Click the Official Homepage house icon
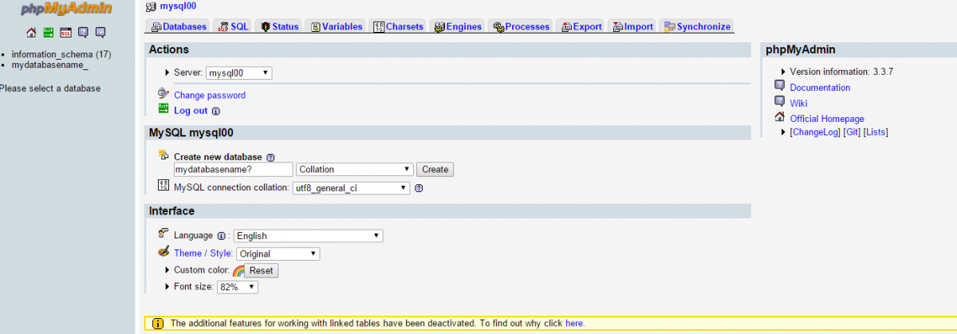 (x=779, y=117)
